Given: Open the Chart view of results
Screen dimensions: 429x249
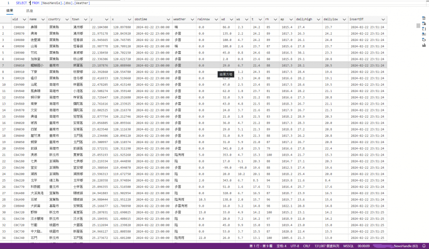Looking at the screenshot, I should coord(424,45).
